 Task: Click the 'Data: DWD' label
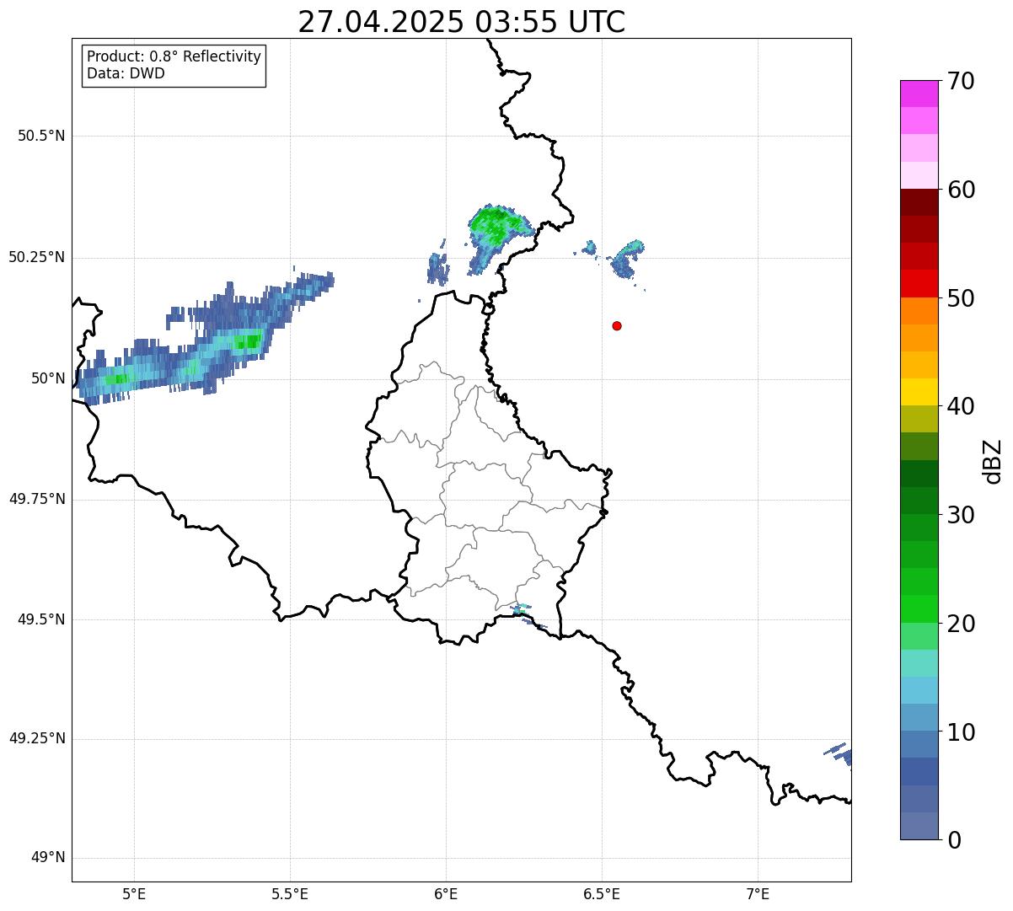pyautogui.click(x=126, y=73)
